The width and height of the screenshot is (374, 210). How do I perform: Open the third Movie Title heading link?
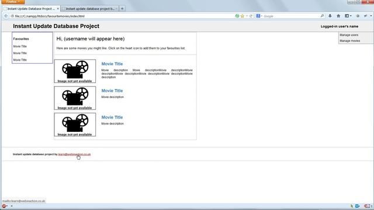tap(112, 117)
